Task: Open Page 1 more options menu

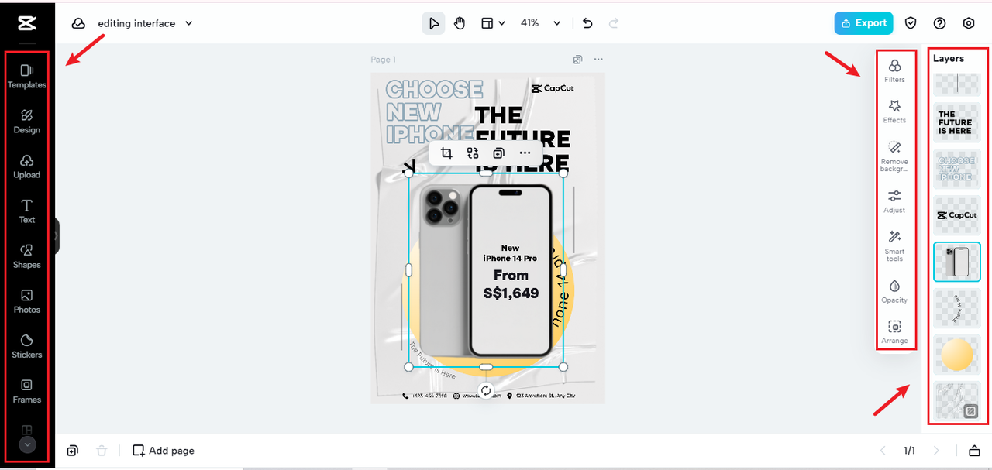Action: 598,60
